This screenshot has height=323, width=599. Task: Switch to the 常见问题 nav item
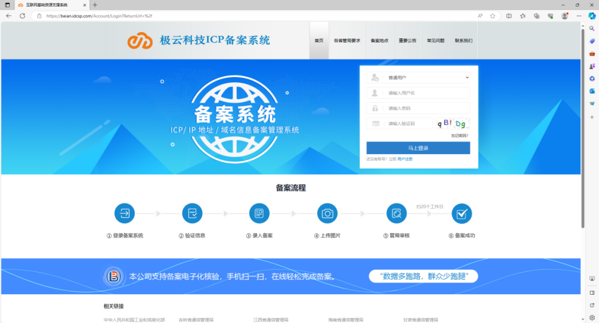click(x=435, y=39)
